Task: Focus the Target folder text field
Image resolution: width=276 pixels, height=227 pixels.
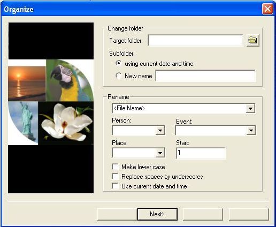Action: (x=195, y=41)
